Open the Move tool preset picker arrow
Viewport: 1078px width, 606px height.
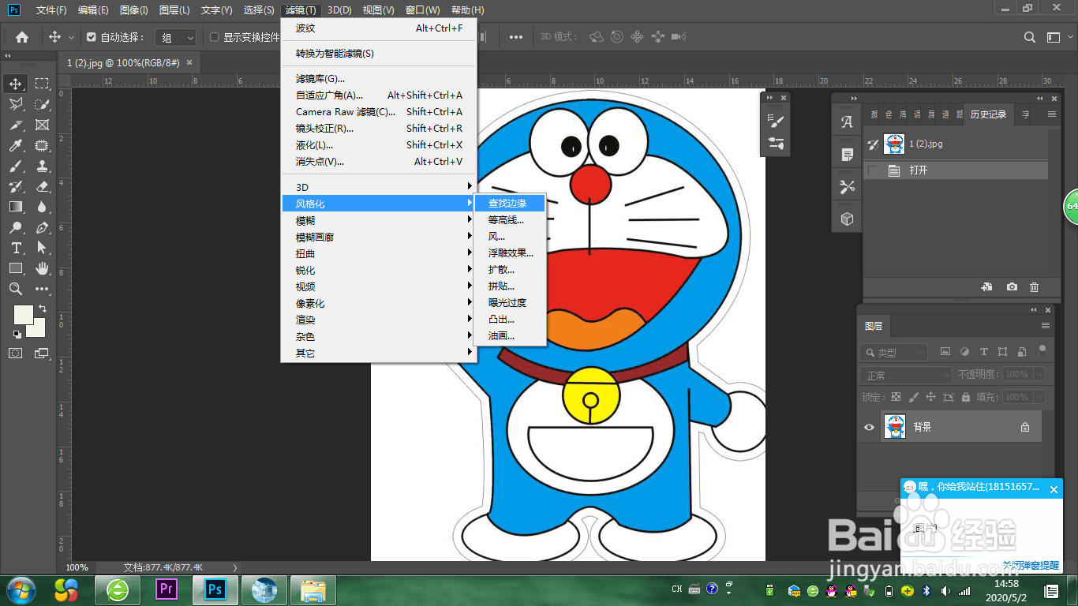pyautogui.click(x=71, y=37)
